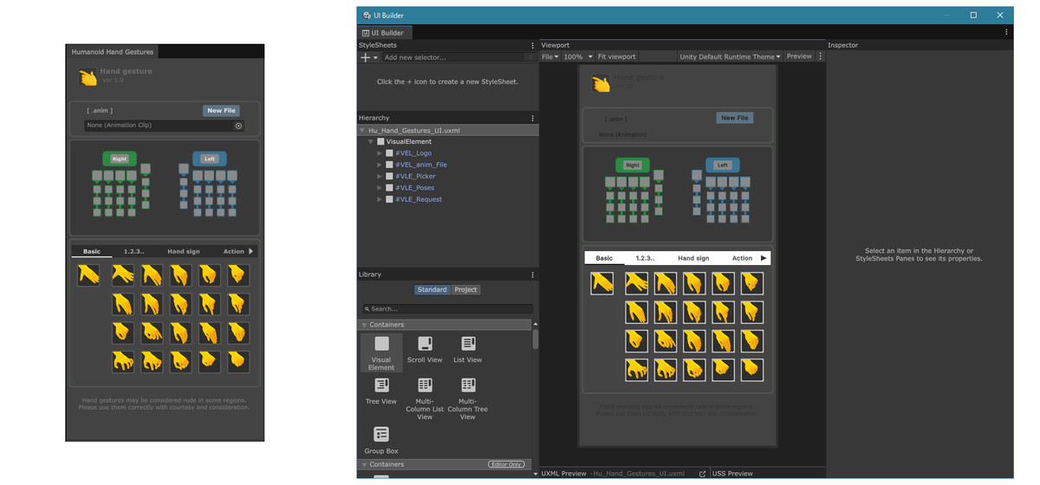Open the Hierarchy pane options menu
This screenshot has height=485, width=1040.
tap(532, 118)
